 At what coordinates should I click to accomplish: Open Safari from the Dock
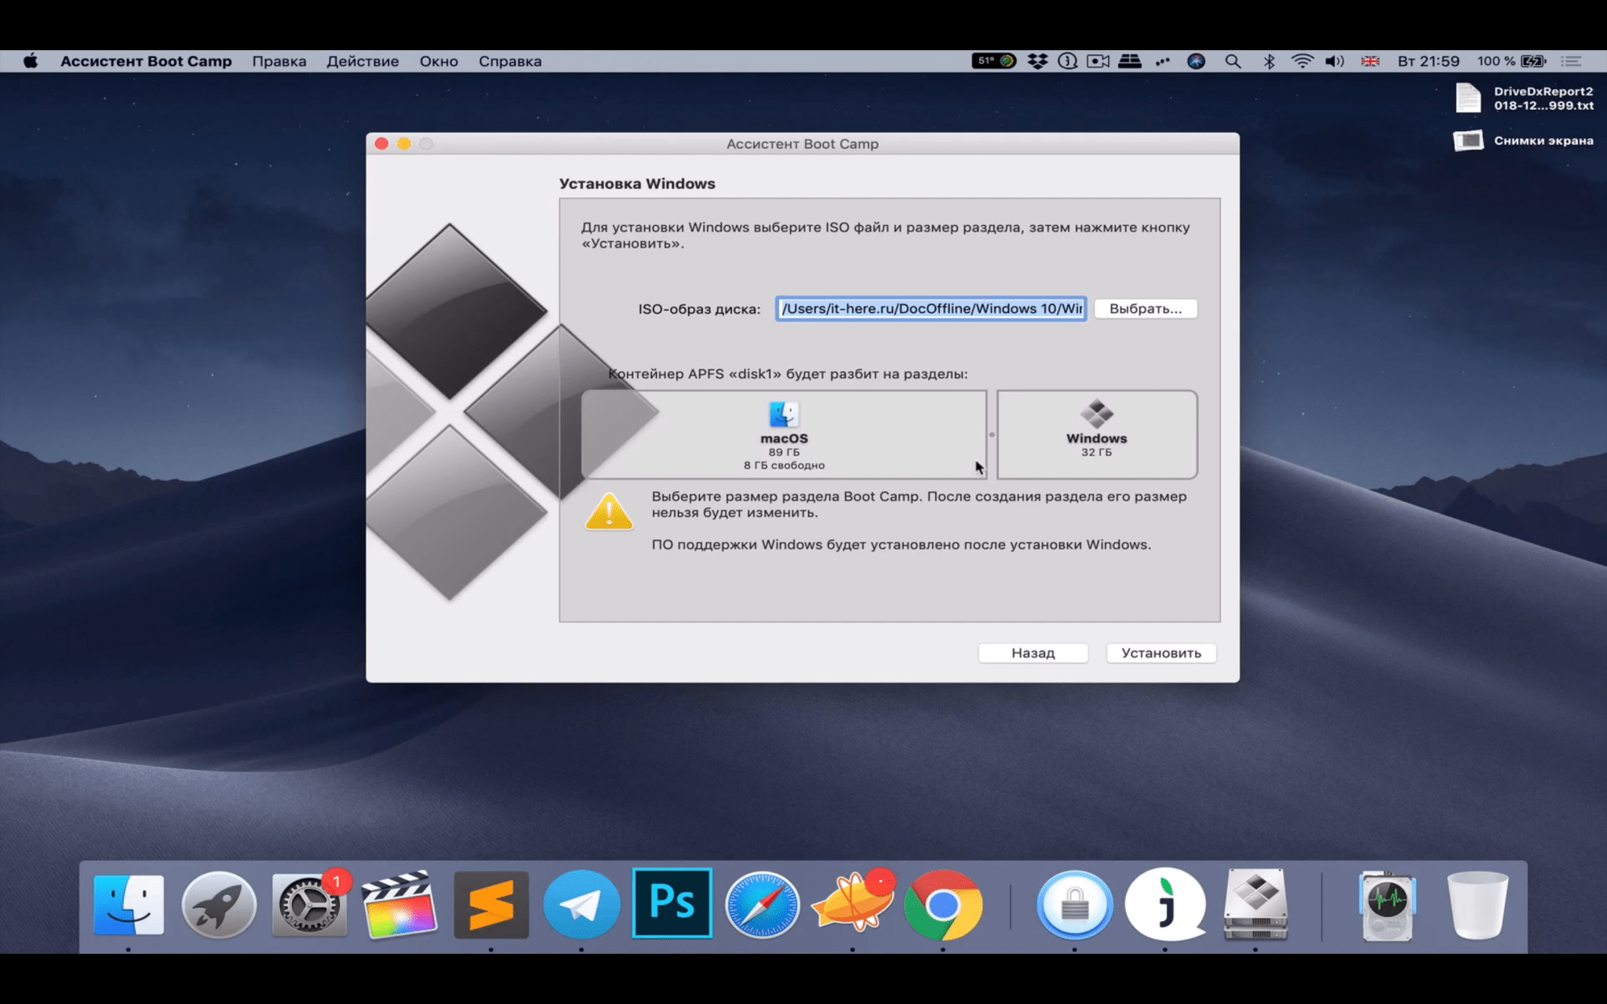tap(762, 904)
